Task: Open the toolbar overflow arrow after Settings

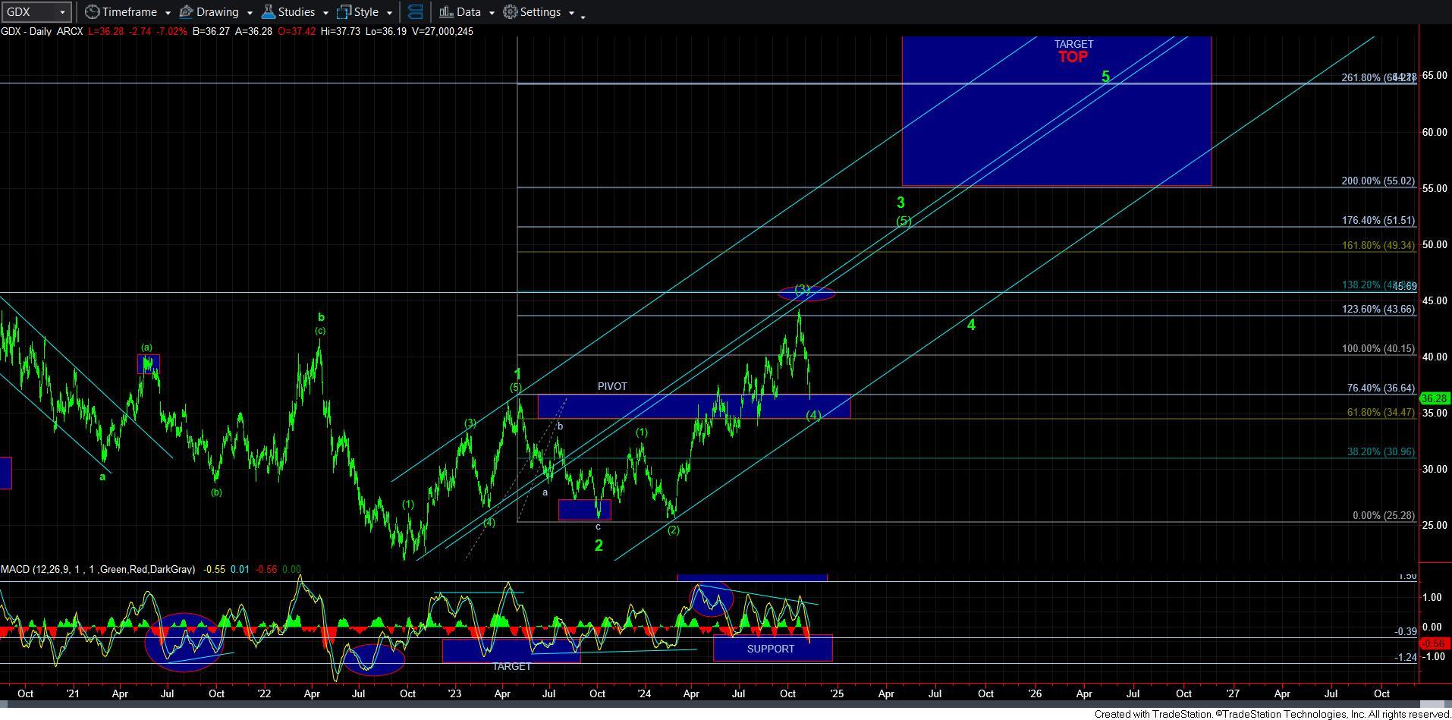Action: 583,14
